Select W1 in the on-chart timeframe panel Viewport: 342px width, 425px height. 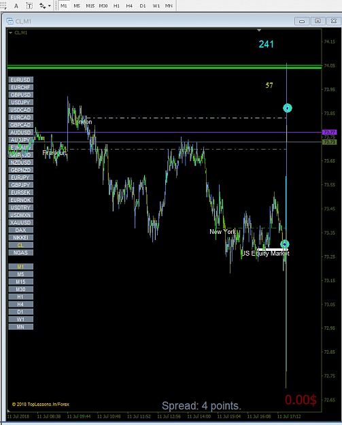click(x=20, y=320)
